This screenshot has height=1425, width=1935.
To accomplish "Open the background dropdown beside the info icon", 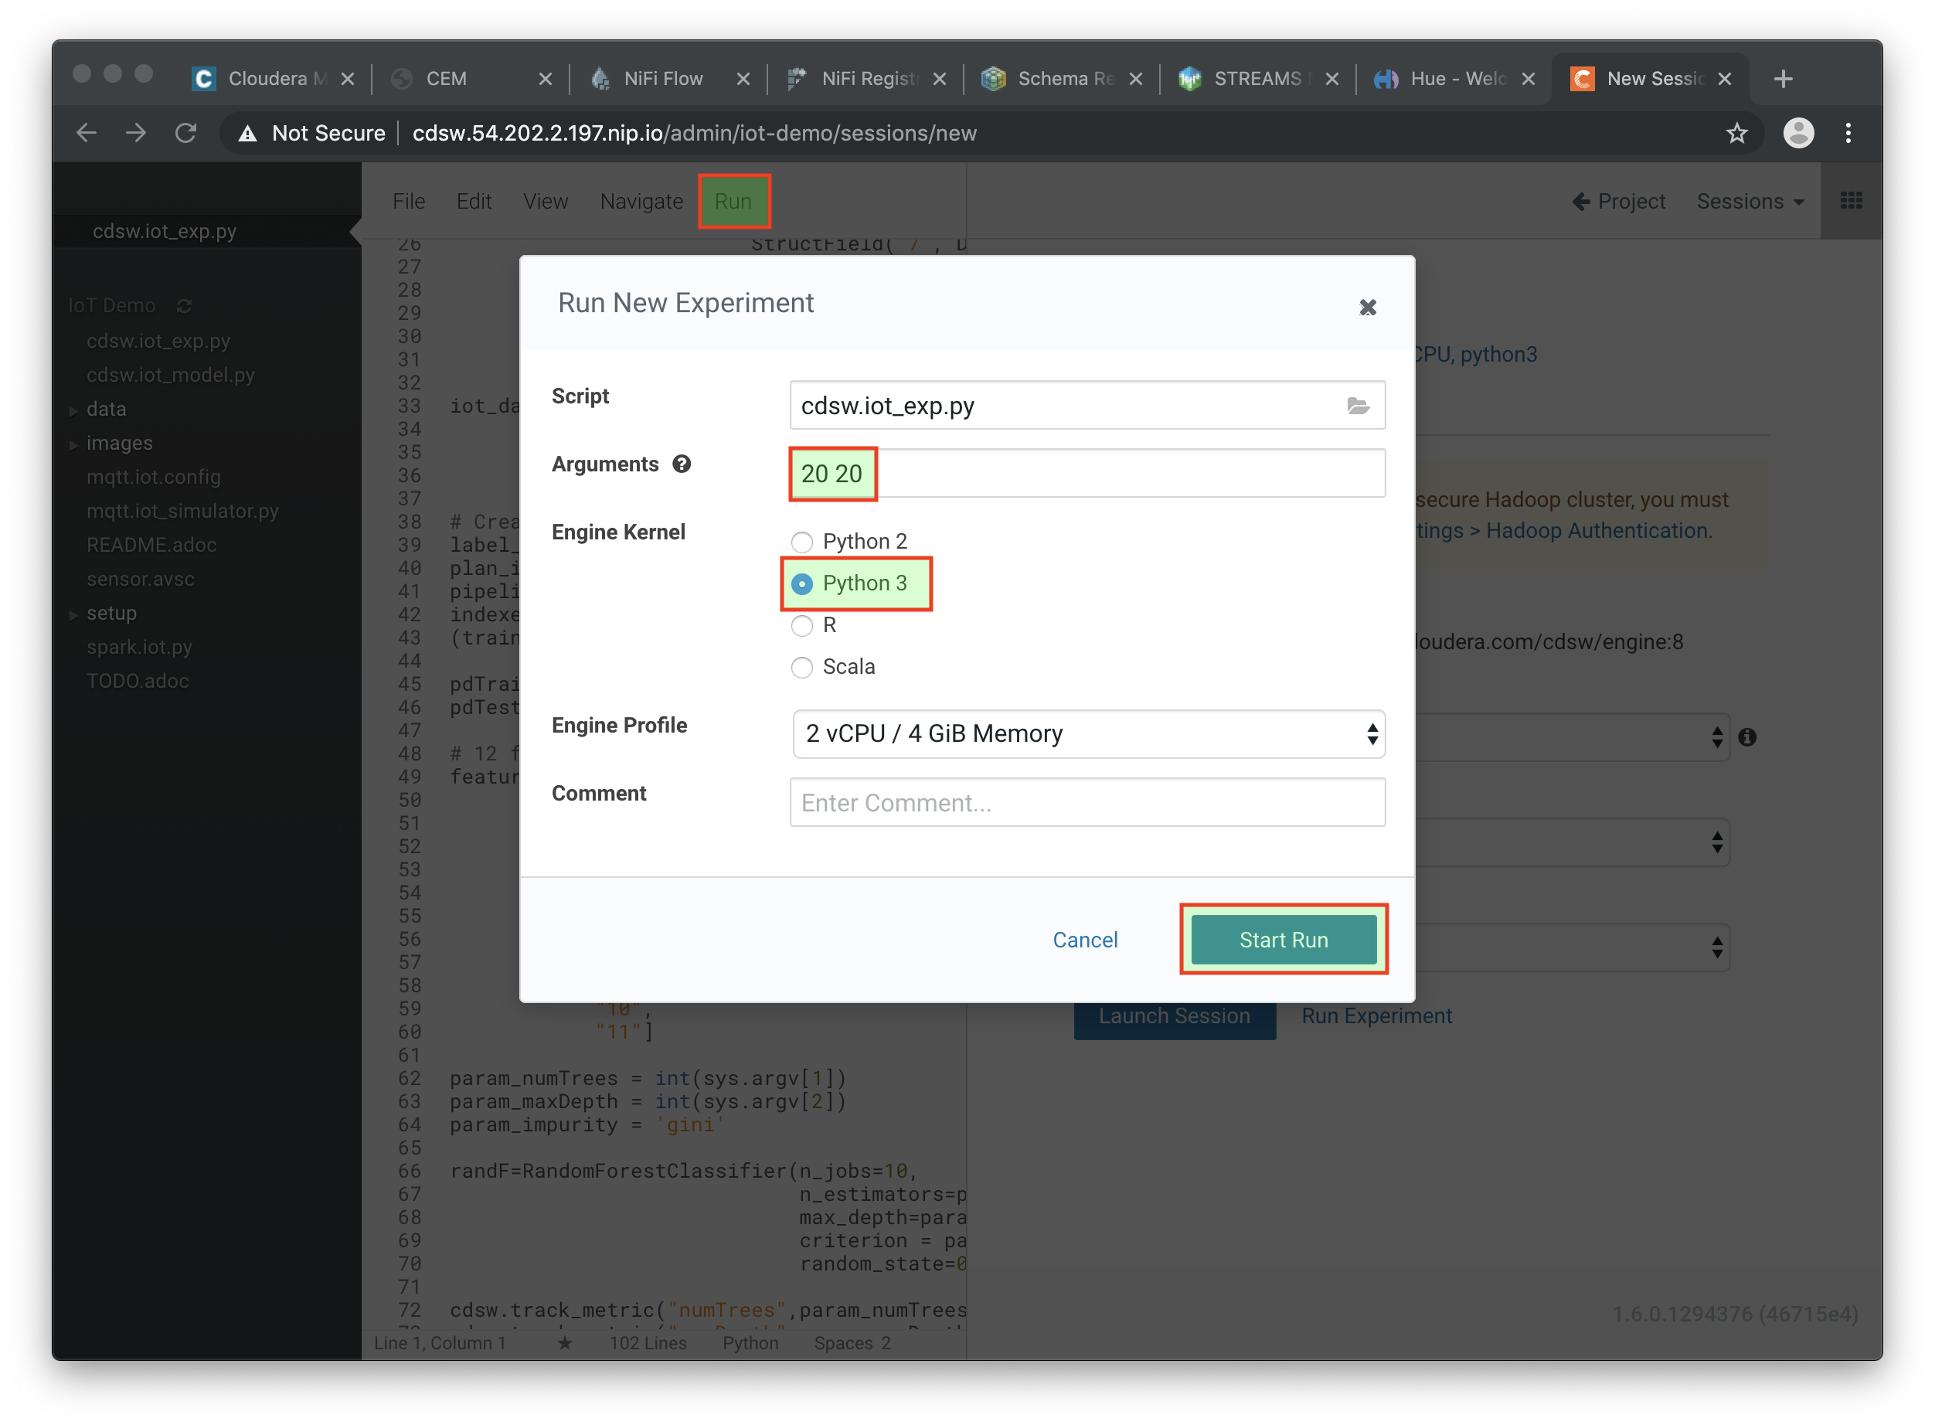I will click(1572, 737).
